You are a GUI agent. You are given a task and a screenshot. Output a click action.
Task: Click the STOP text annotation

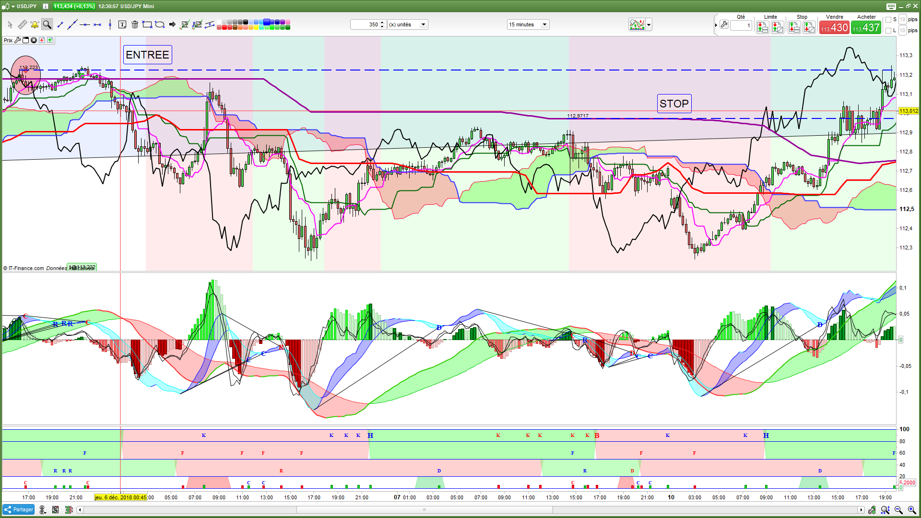pyautogui.click(x=674, y=104)
